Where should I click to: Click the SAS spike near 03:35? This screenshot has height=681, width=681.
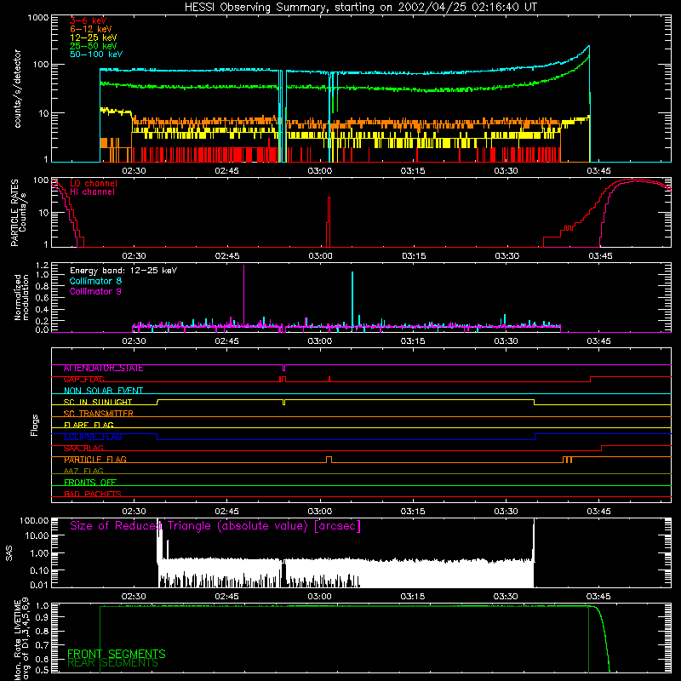534,541
